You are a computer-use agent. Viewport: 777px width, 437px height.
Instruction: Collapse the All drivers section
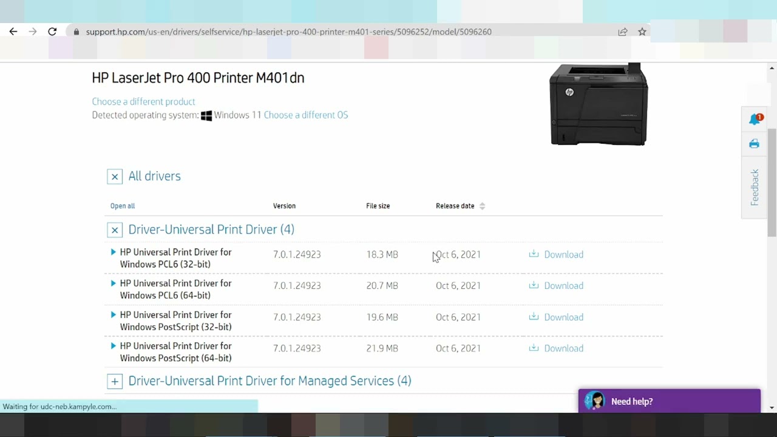point(115,177)
